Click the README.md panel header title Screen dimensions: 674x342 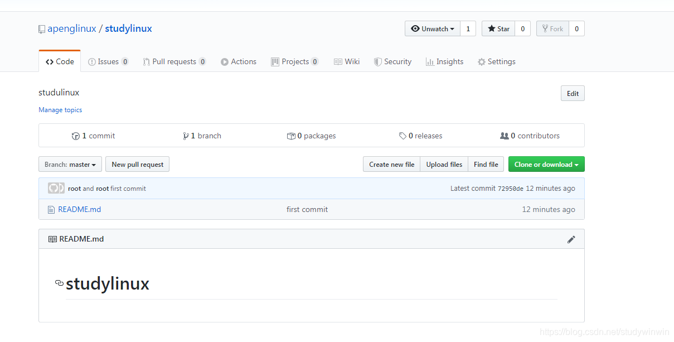pos(81,239)
